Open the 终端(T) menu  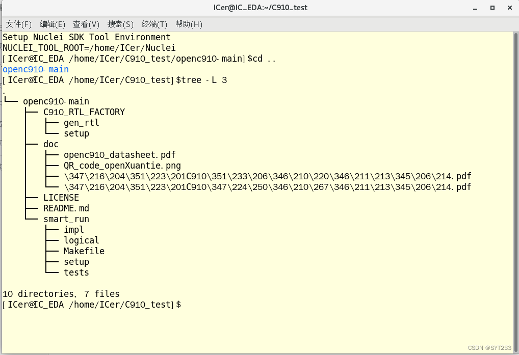(154, 24)
